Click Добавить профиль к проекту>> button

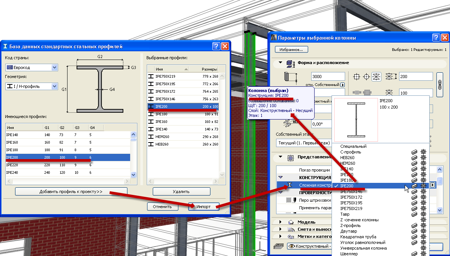(x=71, y=192)
